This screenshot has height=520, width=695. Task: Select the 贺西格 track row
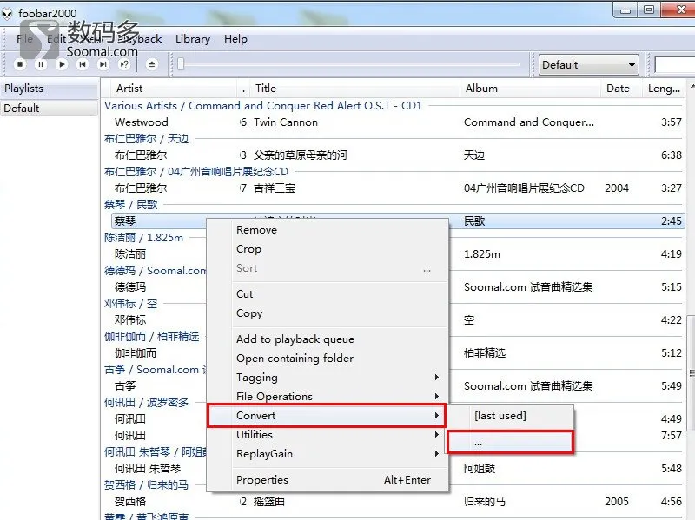129,502
